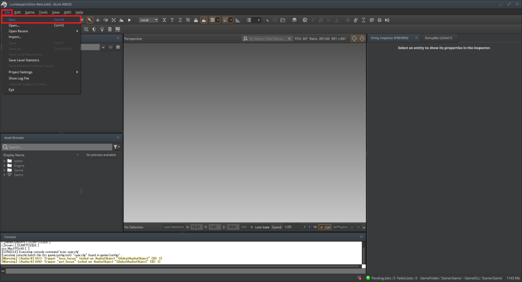Viewport: 522px width, 282px height.
Task: Click the starburst icon in second toolbar
Action: tap(86, 29)
